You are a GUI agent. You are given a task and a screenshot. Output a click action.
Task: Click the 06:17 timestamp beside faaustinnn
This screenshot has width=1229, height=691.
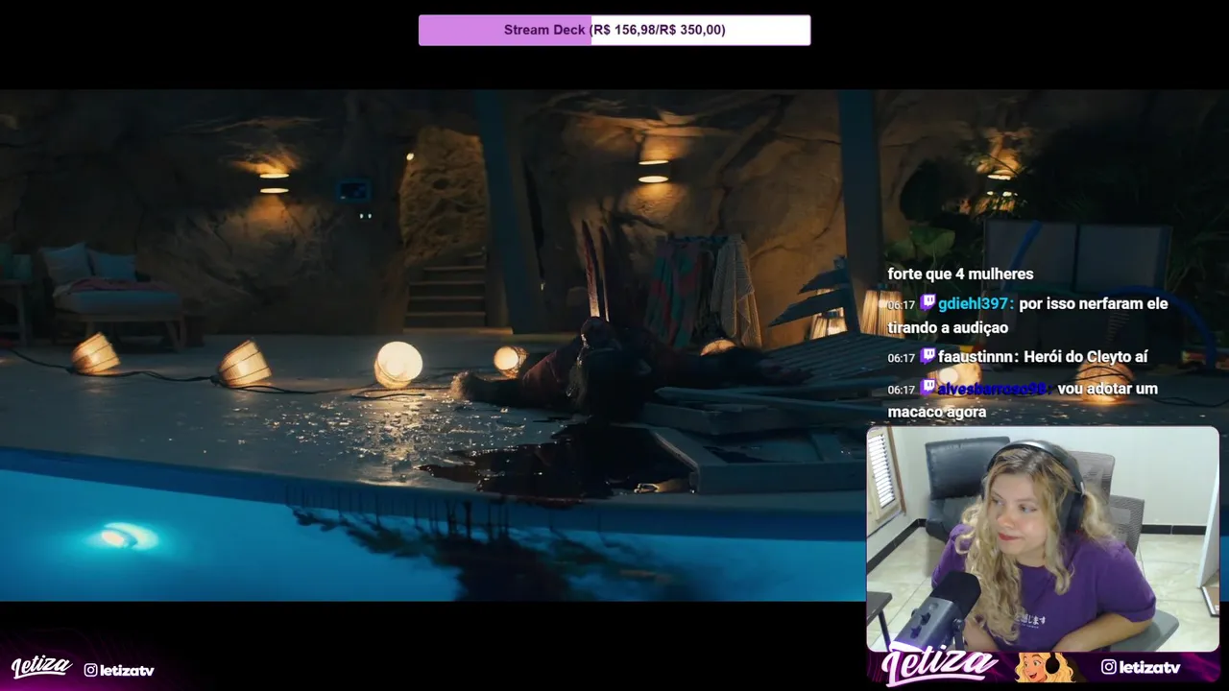pyautogui.click(x=901, y=358)
